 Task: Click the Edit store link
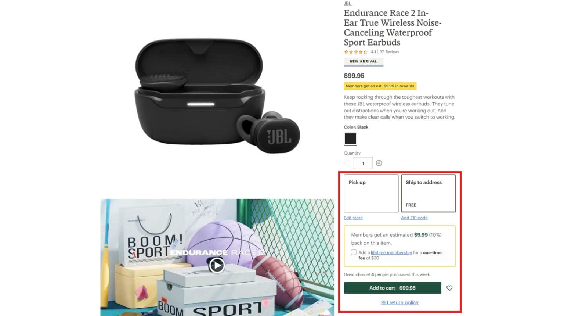(353, 218)
